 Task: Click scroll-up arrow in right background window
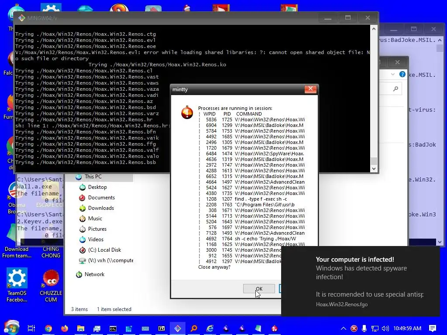440,40
